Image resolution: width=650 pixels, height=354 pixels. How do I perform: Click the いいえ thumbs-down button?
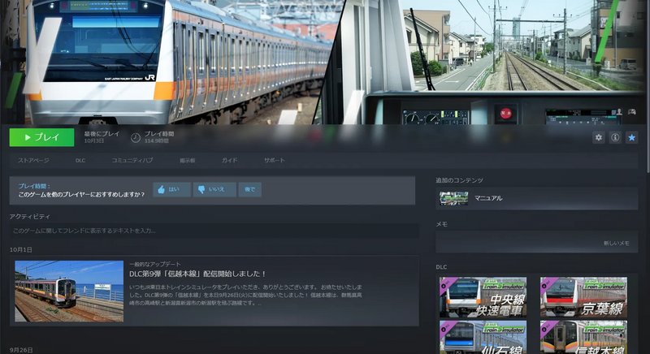tap(214, 190)
